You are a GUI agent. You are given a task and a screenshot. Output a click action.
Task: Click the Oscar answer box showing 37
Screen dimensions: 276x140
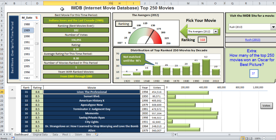coord(254,73)
